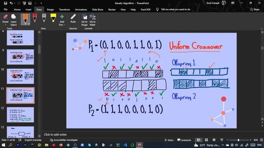Click the second save icon in quick access toolbar
This screenshot has width=264, height=148.
(30, 3)
